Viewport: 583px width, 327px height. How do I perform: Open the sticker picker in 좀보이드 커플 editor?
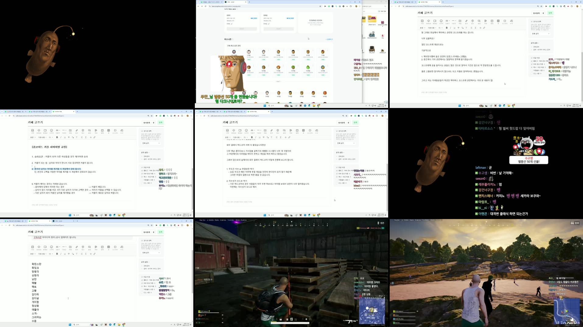click(x=51, y=131)
